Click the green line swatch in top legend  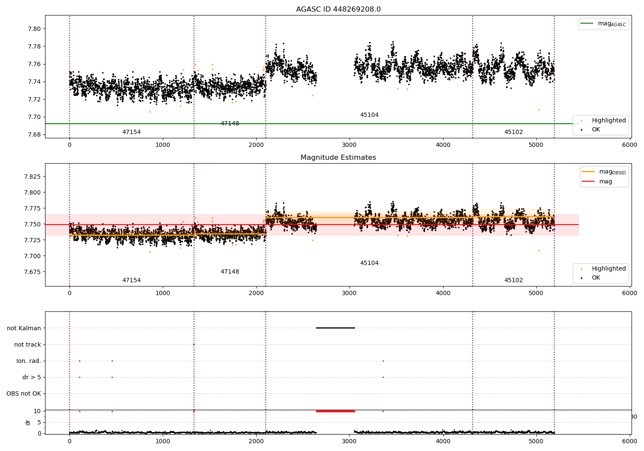(587, 24)
